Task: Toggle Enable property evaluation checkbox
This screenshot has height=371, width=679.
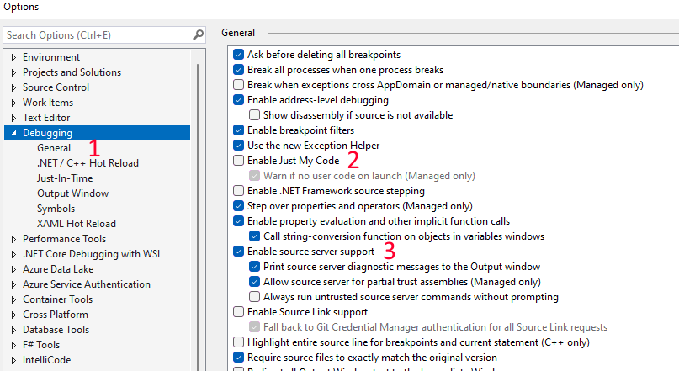Action: (x=239, y=221)
